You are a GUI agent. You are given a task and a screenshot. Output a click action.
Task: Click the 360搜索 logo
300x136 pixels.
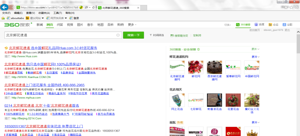click(18, 24)
